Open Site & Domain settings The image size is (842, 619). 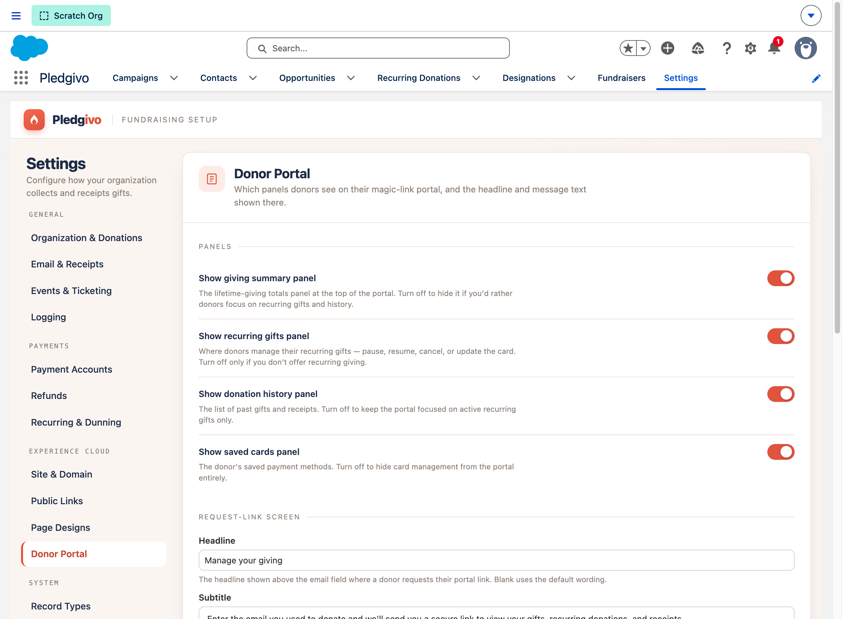click(x=94, y=474)
